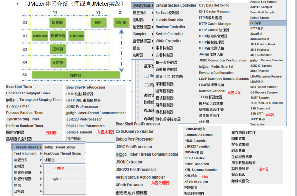Select 用户参数 preprocessor

tap(74, 139)
